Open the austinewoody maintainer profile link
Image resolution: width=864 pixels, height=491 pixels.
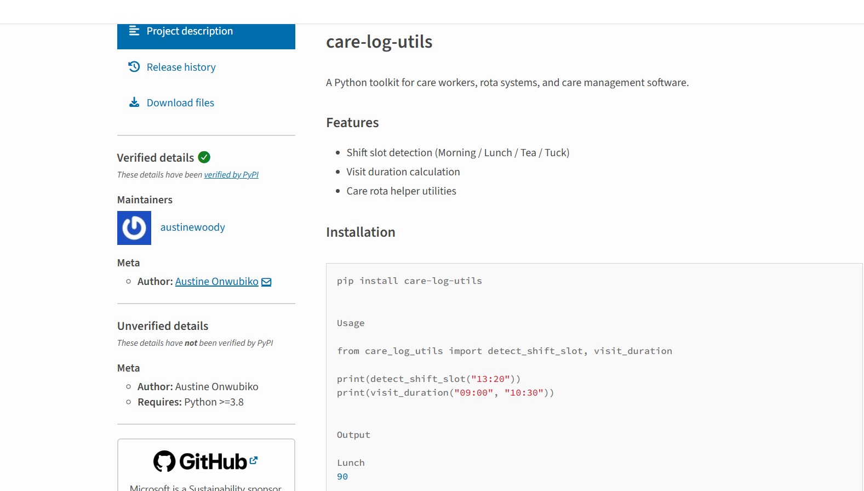[x=193, y=227]
